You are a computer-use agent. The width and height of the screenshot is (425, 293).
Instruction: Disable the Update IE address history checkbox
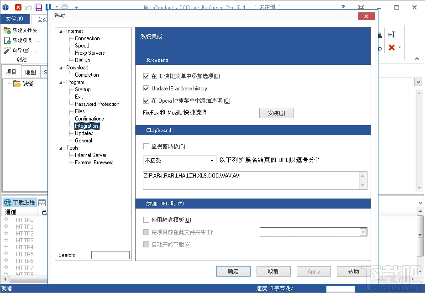coord(147,88)
